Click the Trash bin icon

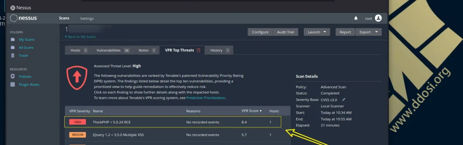pyautogui.click(x=13, y=55)
